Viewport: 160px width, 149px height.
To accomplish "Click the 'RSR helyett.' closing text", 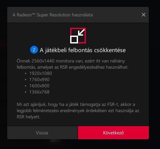I will tap(29, 117).
